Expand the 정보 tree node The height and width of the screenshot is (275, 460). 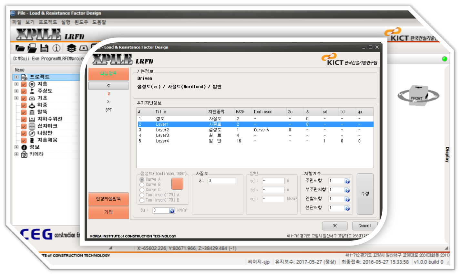coord(16,147)
